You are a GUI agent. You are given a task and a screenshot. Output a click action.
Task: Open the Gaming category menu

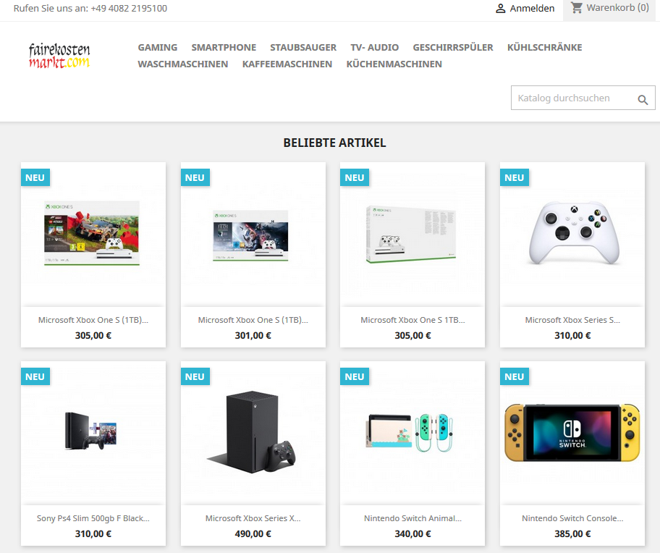[158, 48]
